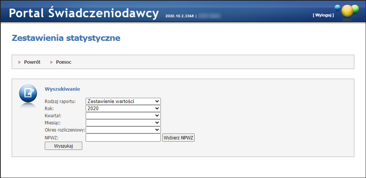Expand the Miesiąc dropdown
Viewport: 366px width, 178px height.
point(123,123)
